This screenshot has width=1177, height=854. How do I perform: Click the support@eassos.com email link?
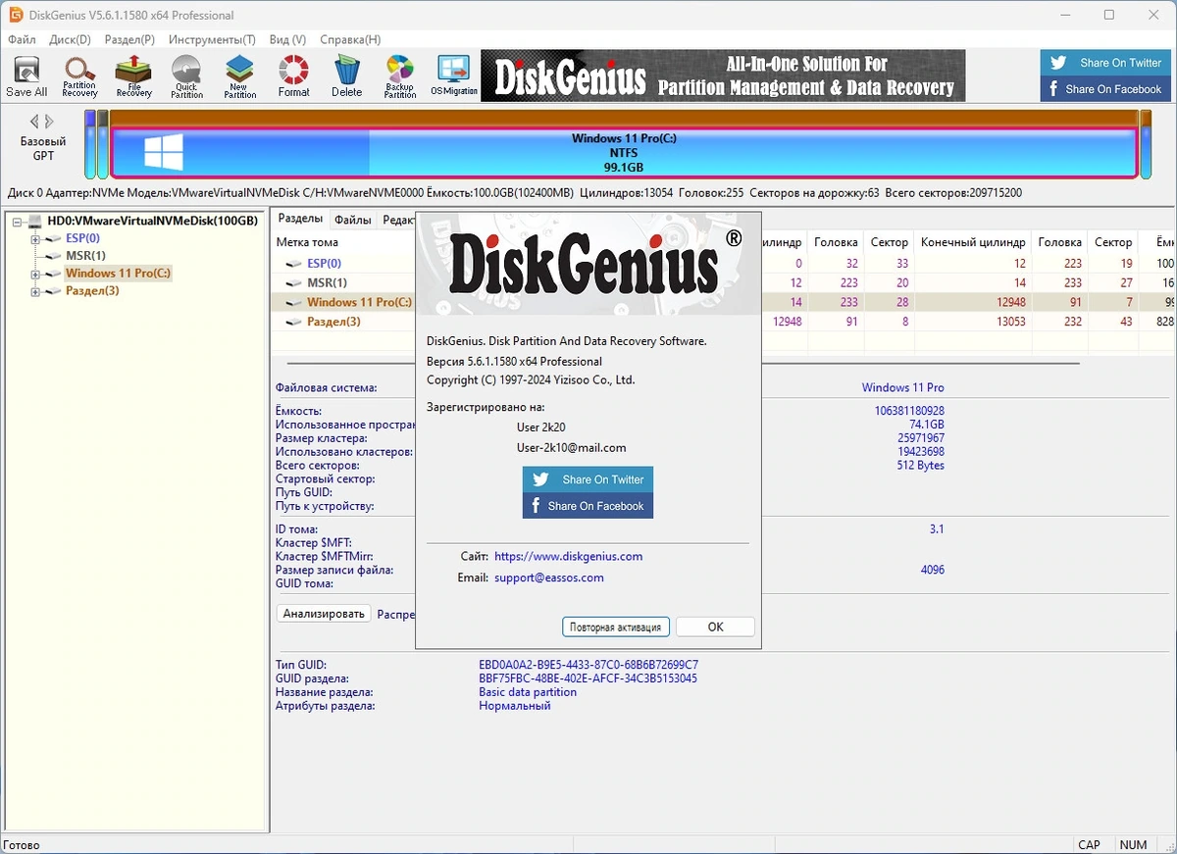click(x=549, y=578)
